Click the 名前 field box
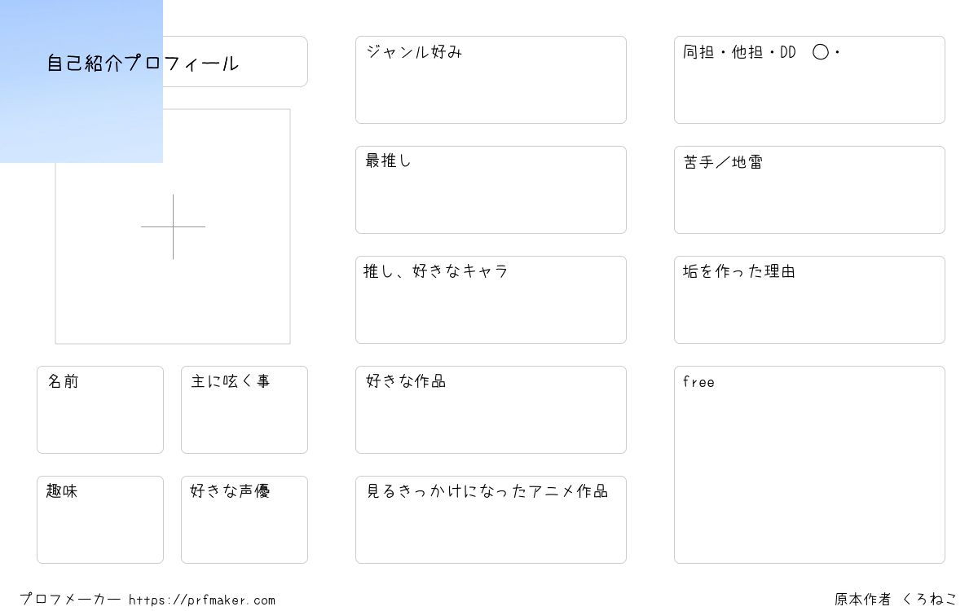Image resolution: width=978 pixels, height=611 pixels. tap(100, 410)
